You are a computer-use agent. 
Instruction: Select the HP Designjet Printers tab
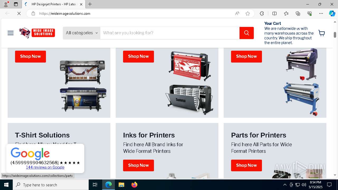point(54,4)
